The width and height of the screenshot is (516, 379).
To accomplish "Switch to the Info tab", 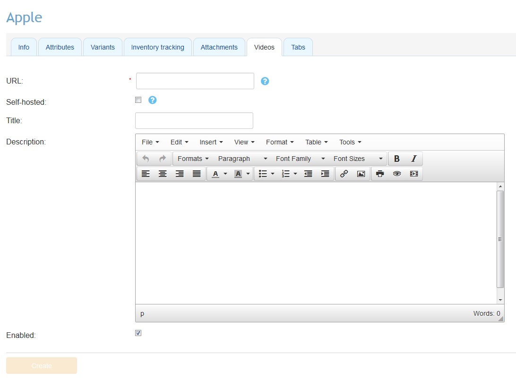I will (x=24, y=47).
